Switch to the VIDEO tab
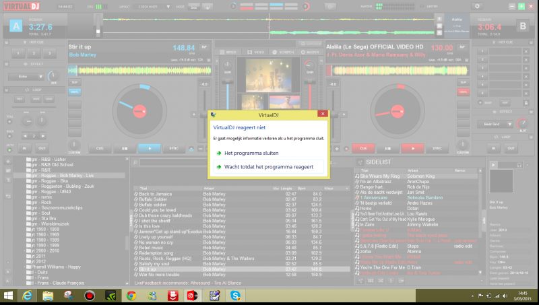 click(x=255, y=53)
